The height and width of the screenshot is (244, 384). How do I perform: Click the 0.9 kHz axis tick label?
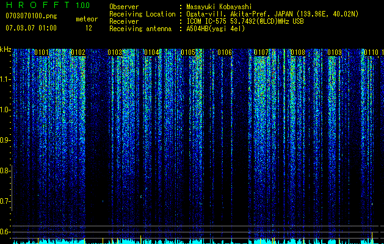pyautogui.click(x=5, y=140)
